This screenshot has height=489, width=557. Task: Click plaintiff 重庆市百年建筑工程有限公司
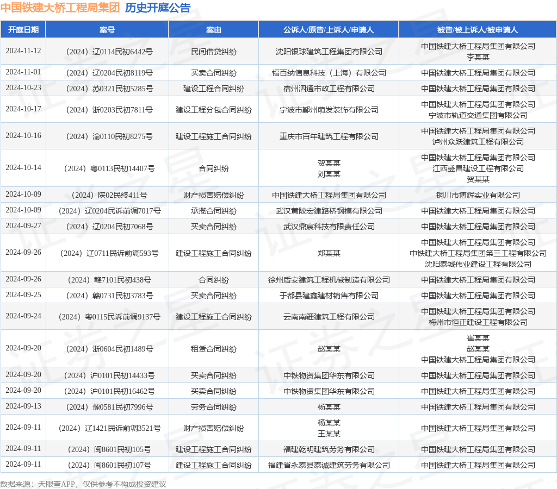tap(329, 136)
